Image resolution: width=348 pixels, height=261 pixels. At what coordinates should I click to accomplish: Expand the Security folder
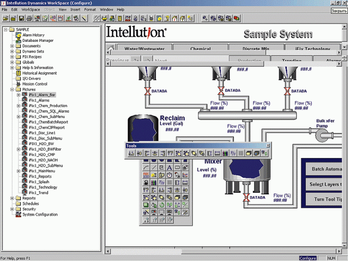12,209
